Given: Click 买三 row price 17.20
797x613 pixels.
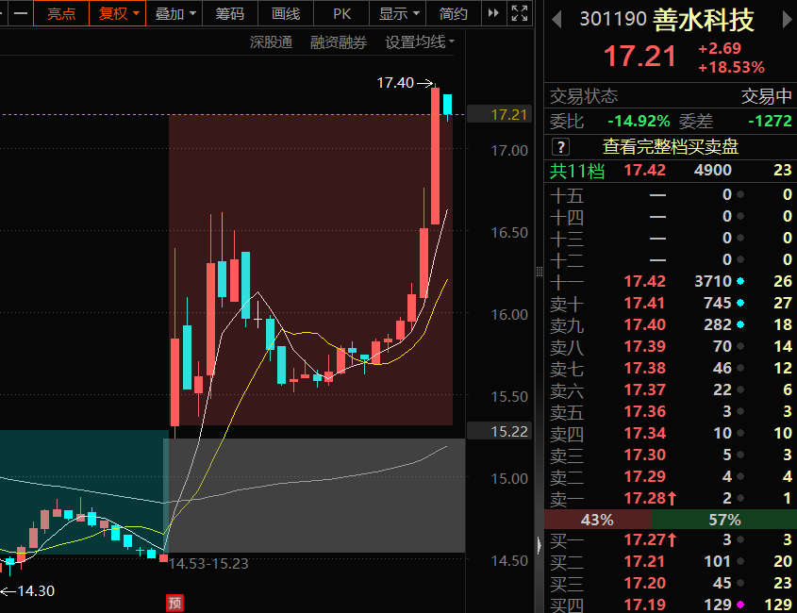Looking at the screenshot, I should coord(644,583).
